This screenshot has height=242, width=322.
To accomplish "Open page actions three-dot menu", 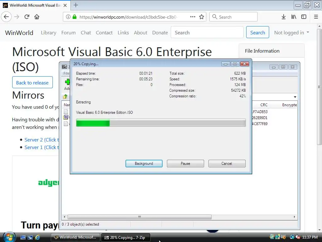I will point(193,17).
